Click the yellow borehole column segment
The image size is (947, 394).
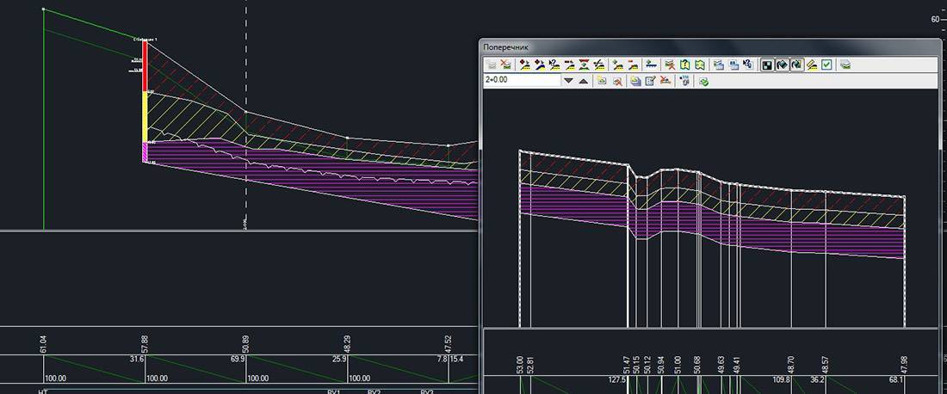(145, 117)
